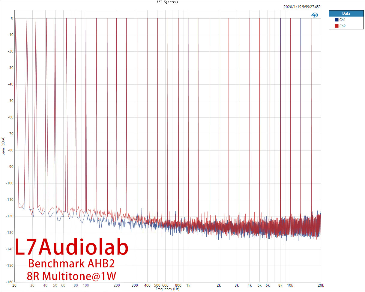Click the Level (dBrA) axis label
The height and width of the screenshot is (292, 365).
3,146
